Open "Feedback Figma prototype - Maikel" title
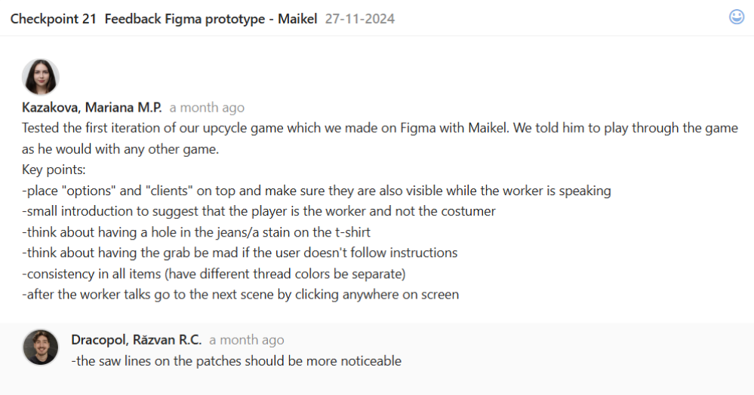 coord(211,19)
